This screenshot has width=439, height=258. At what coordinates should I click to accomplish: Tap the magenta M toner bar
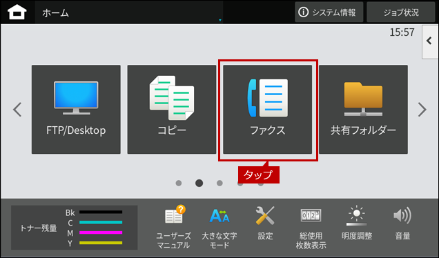pos(101,232)
